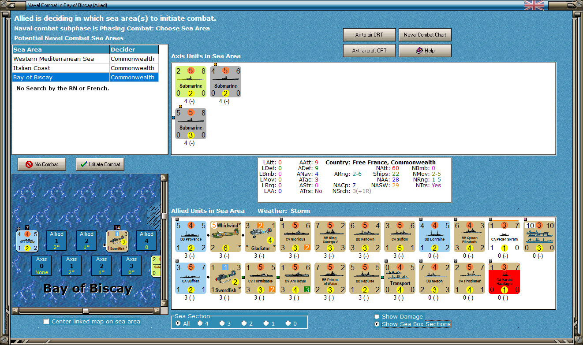
Task: Open the Anti-aircraft CRT
Action: click(x=369, y=51)
